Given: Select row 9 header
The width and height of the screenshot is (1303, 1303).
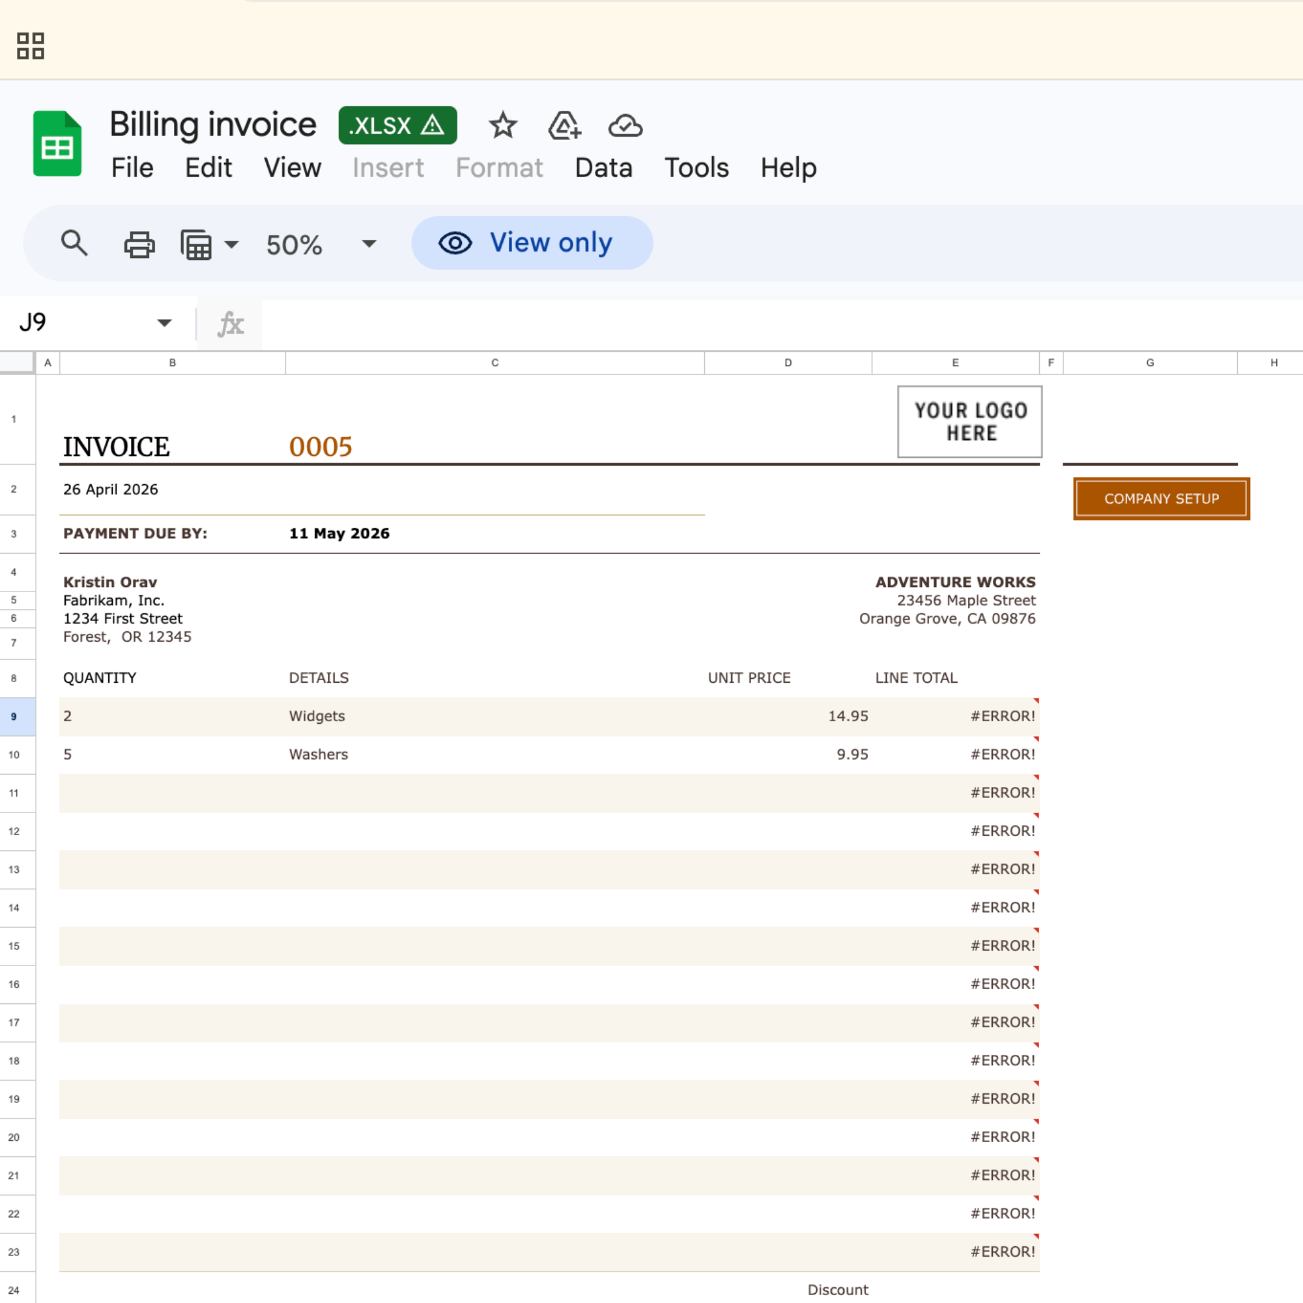Looking at the screenshot, I should (18, 716).
